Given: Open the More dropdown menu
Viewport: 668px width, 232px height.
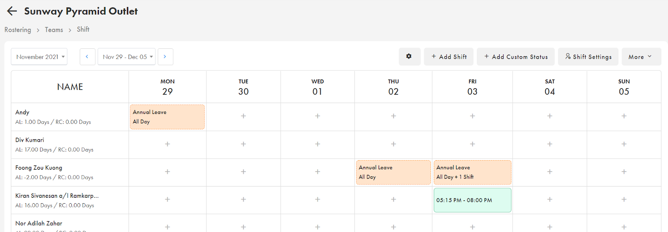Looking at the screenshot, I should [x=641, y=57].
